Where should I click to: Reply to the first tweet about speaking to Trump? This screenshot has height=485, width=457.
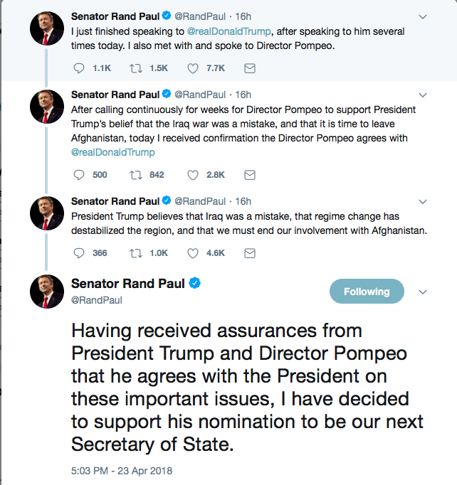click(x=79, y=68)
